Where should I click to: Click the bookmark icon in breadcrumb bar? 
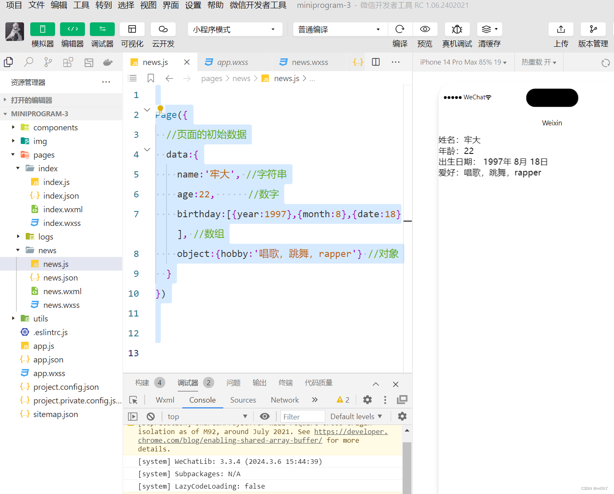click(x=151, y=78)
